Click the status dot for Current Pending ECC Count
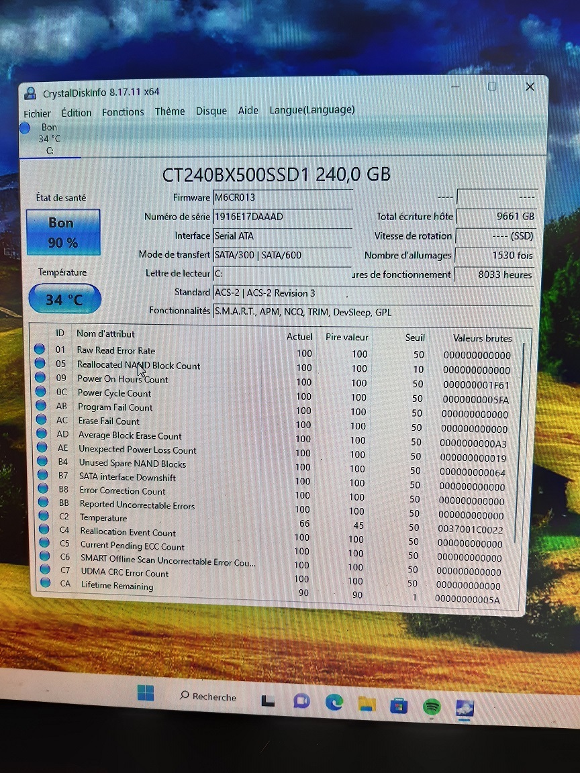This screenshot has width=580, height=773. [x=45, y=542]
